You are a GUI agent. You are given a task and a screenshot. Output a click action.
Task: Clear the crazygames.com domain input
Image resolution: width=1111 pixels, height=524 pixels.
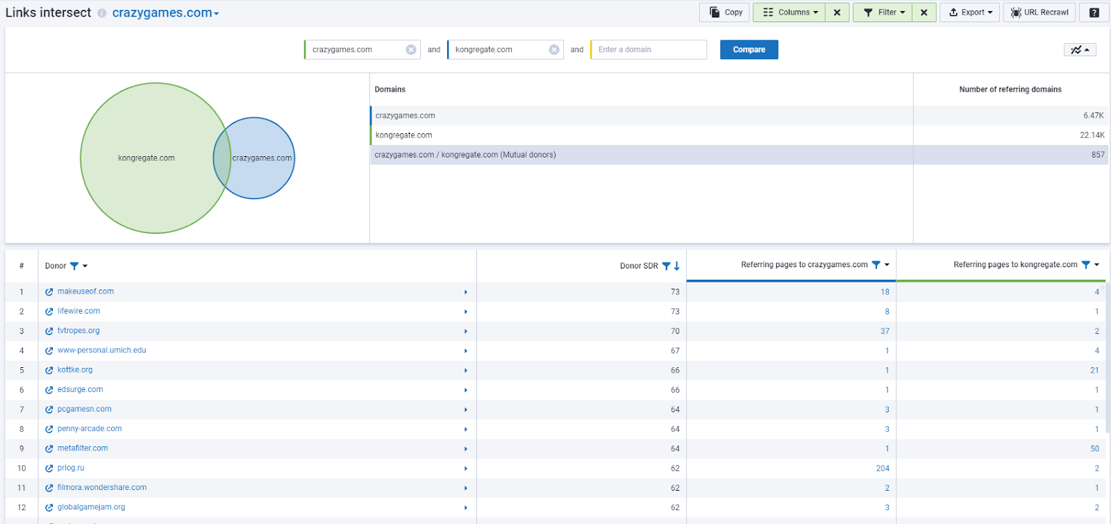click(x=411, y=49)
